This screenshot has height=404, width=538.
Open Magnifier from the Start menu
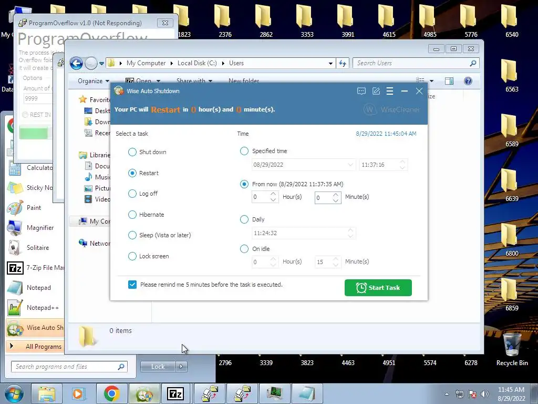[x=34, y=228]
